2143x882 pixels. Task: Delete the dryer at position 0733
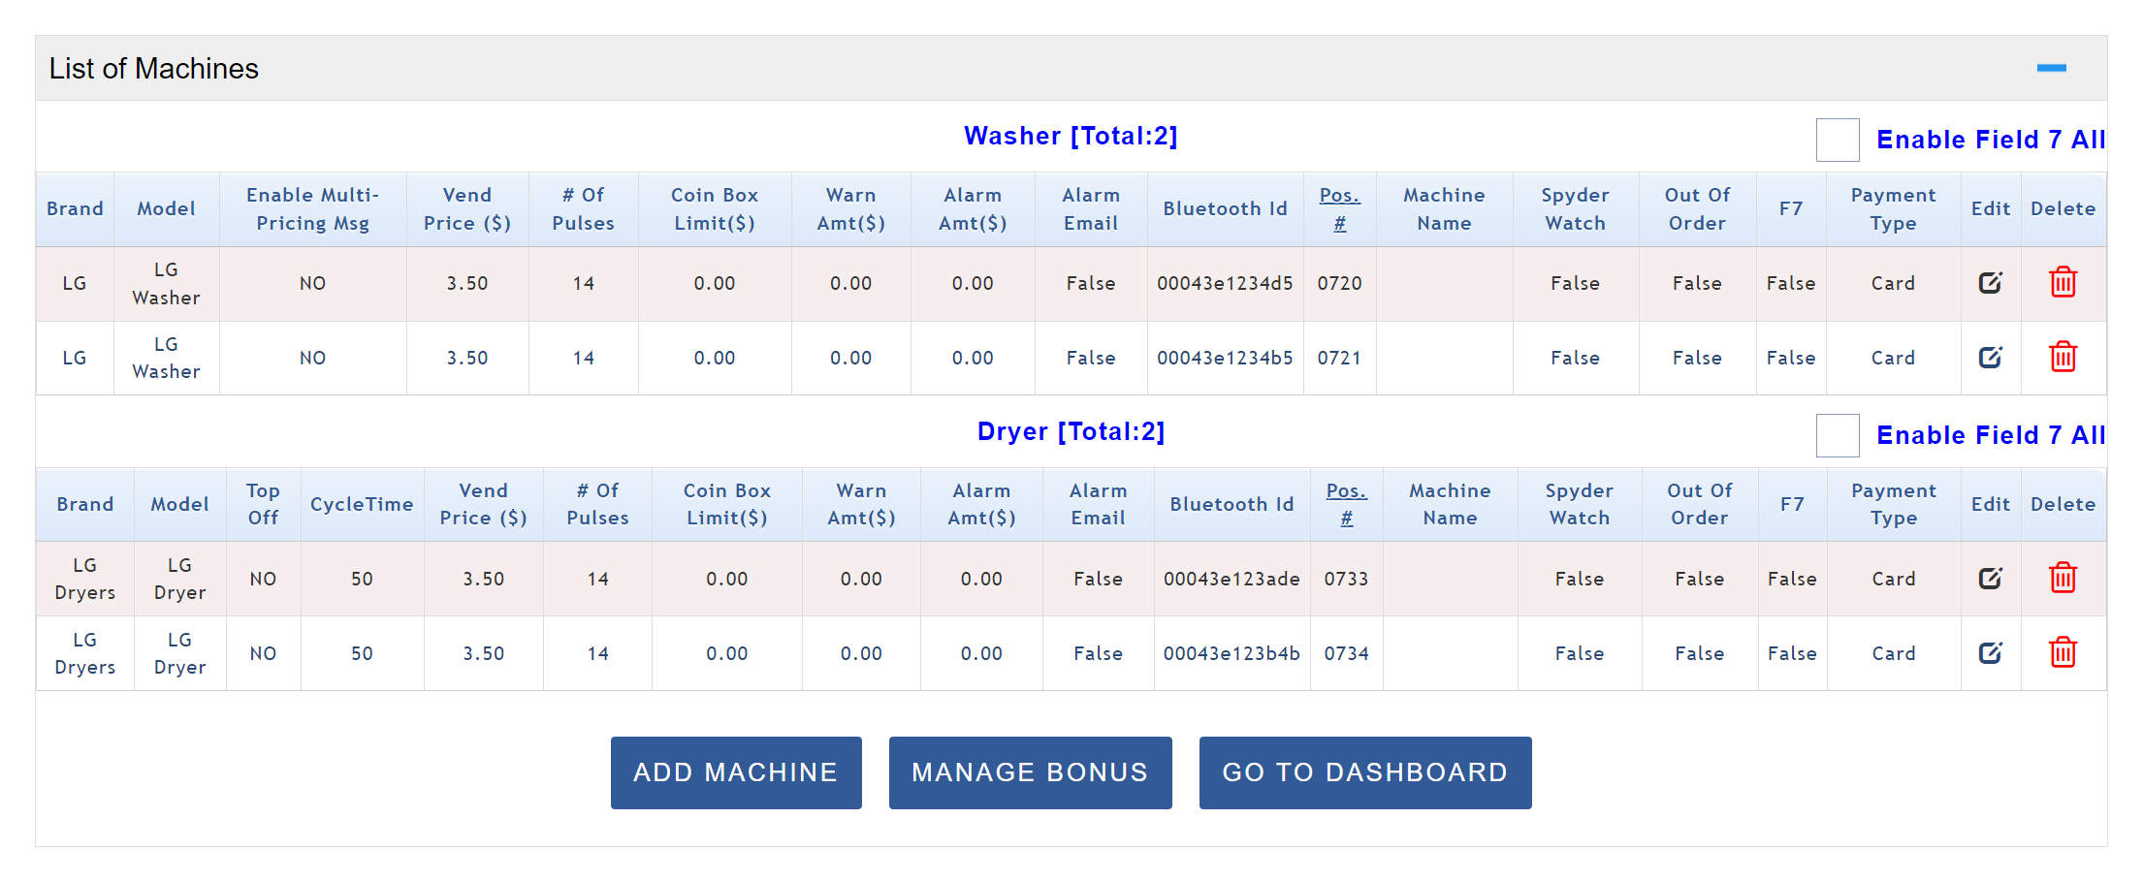(x=2063, y=579)
